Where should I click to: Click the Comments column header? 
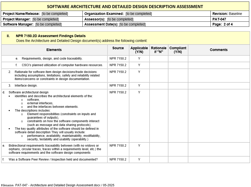click(218, 50)
